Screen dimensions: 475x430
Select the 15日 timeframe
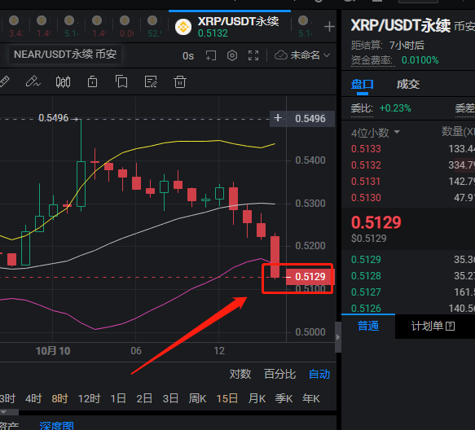click(x=227, y=399)
